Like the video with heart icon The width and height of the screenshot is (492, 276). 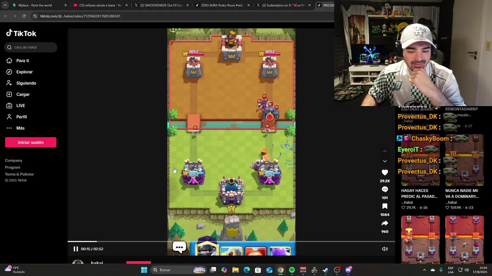(385, 172)
